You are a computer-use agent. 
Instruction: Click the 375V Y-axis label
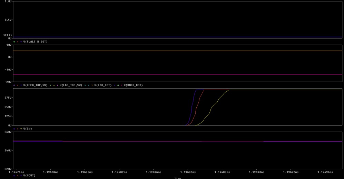tap(8, 98)
